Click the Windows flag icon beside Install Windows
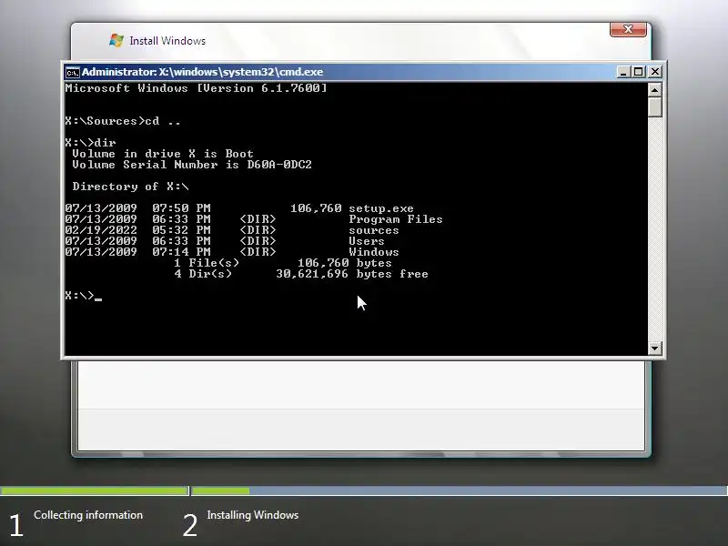The image size is (728, 546). [116, 40]
